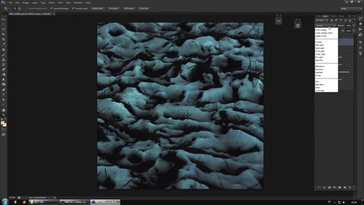Create new group folder icon

coord(340,187)
